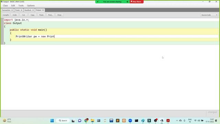
Task: Open XAMPP from the taskbar
Action: tap(124, 121)
